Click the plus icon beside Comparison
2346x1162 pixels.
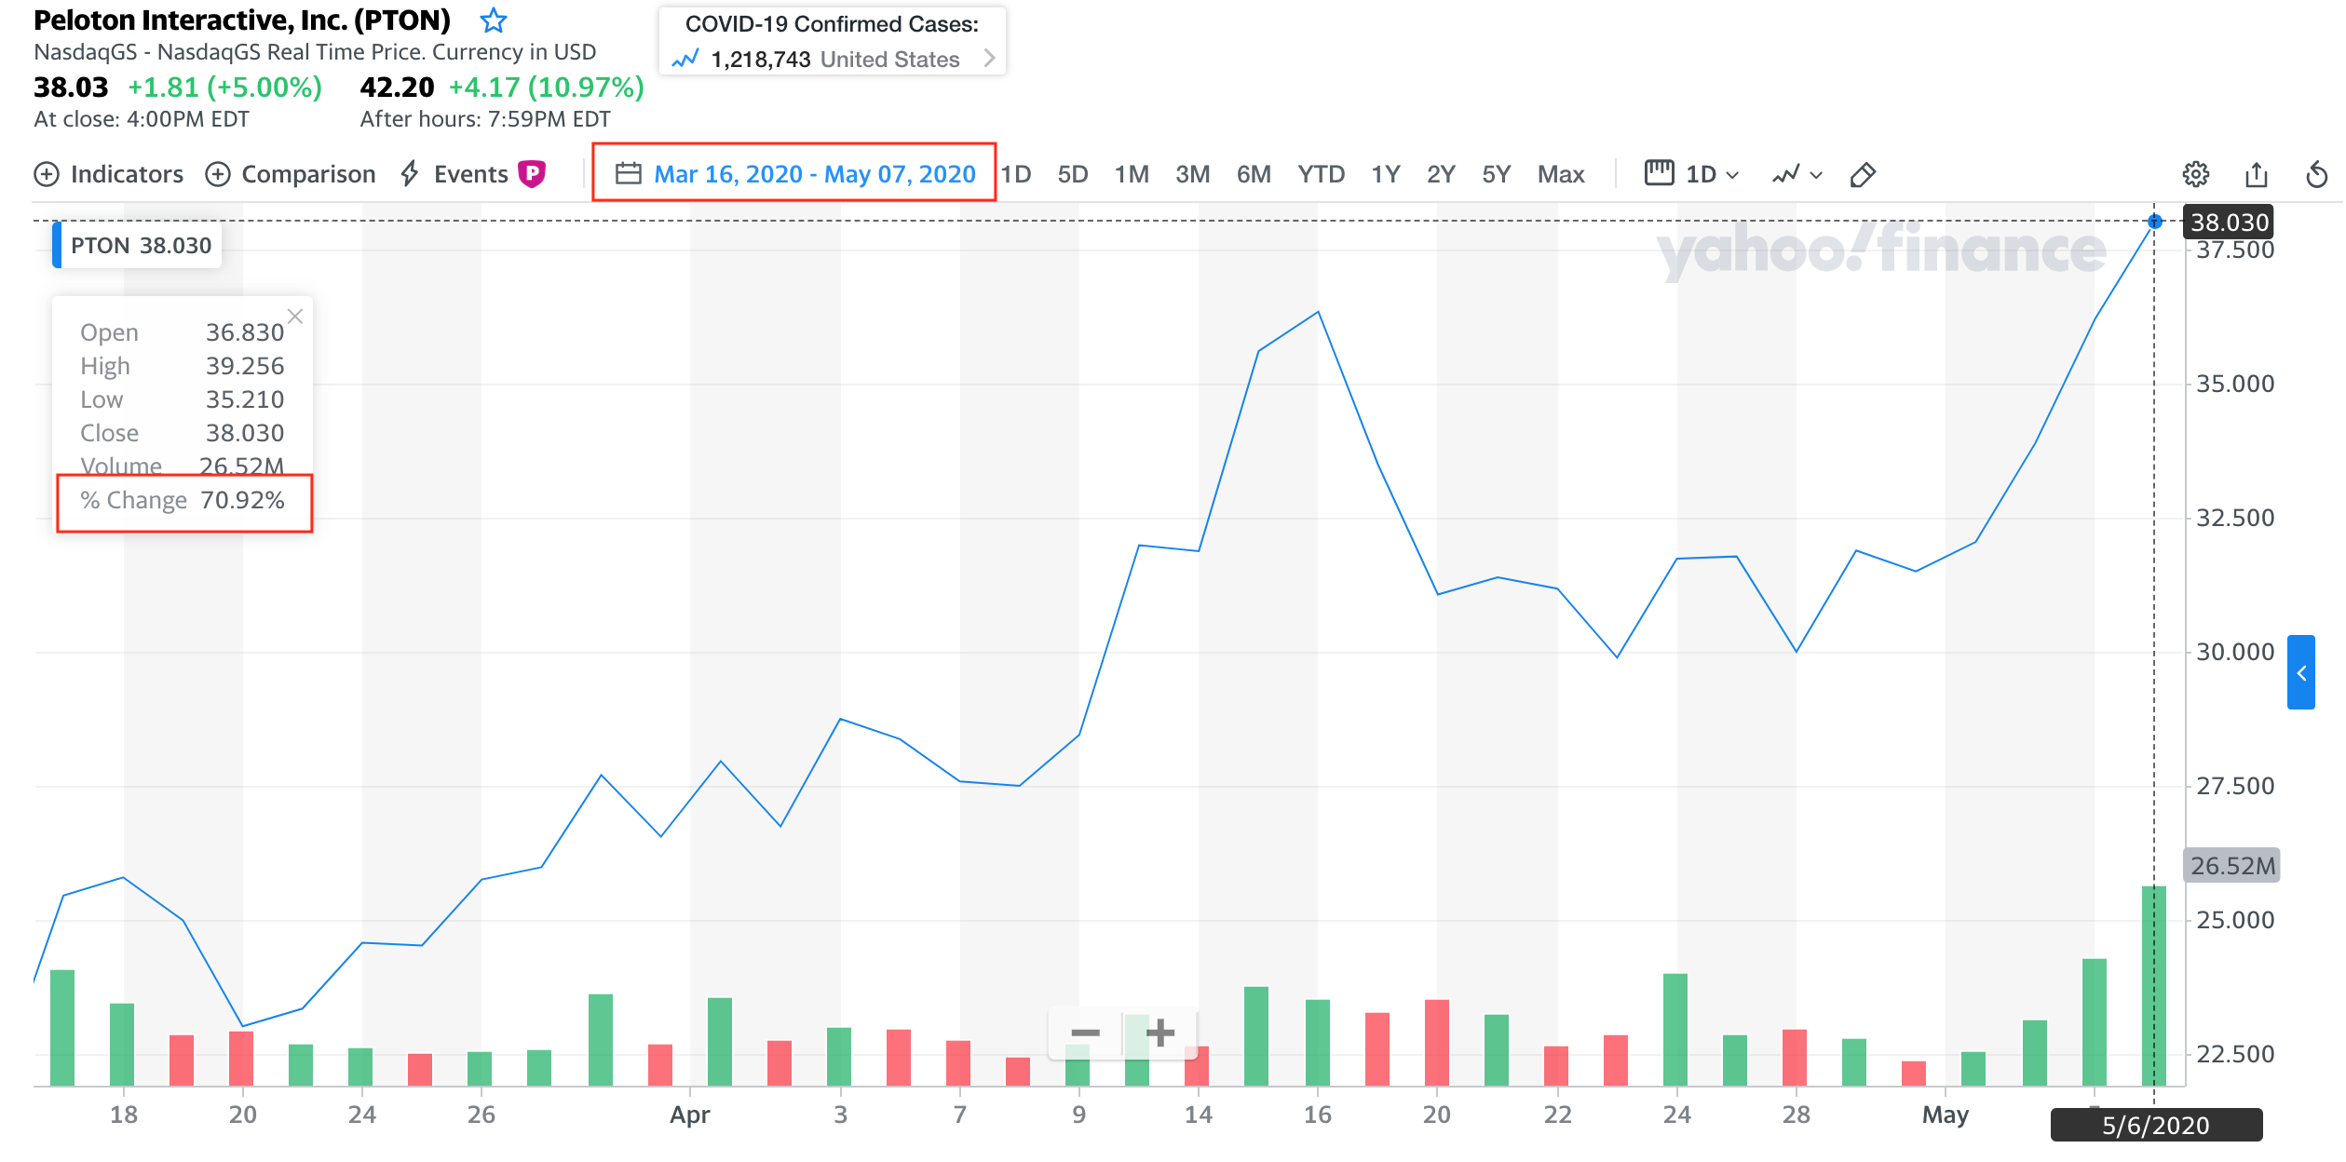[218, 174]
